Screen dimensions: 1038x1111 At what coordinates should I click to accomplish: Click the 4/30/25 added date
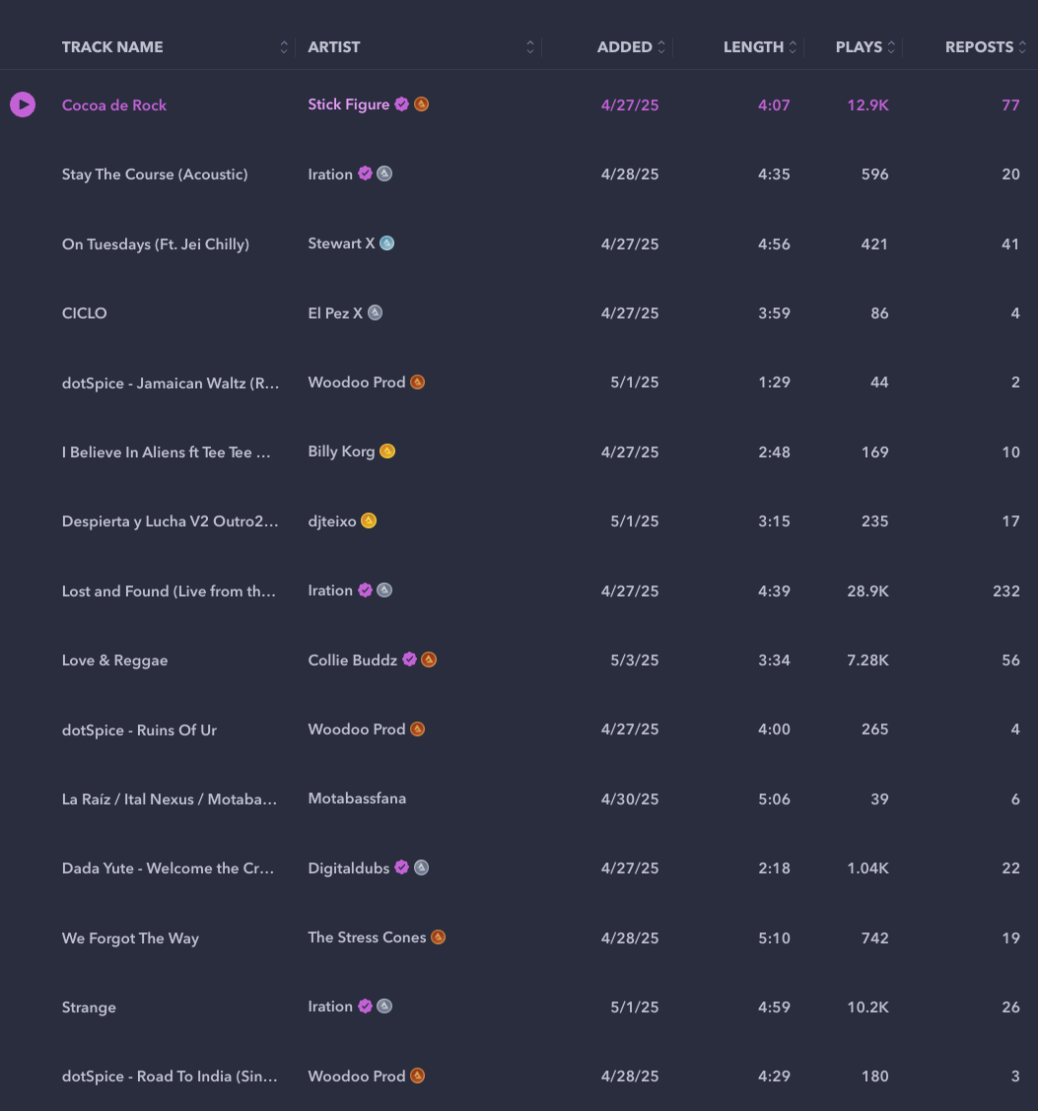[630, 799]
